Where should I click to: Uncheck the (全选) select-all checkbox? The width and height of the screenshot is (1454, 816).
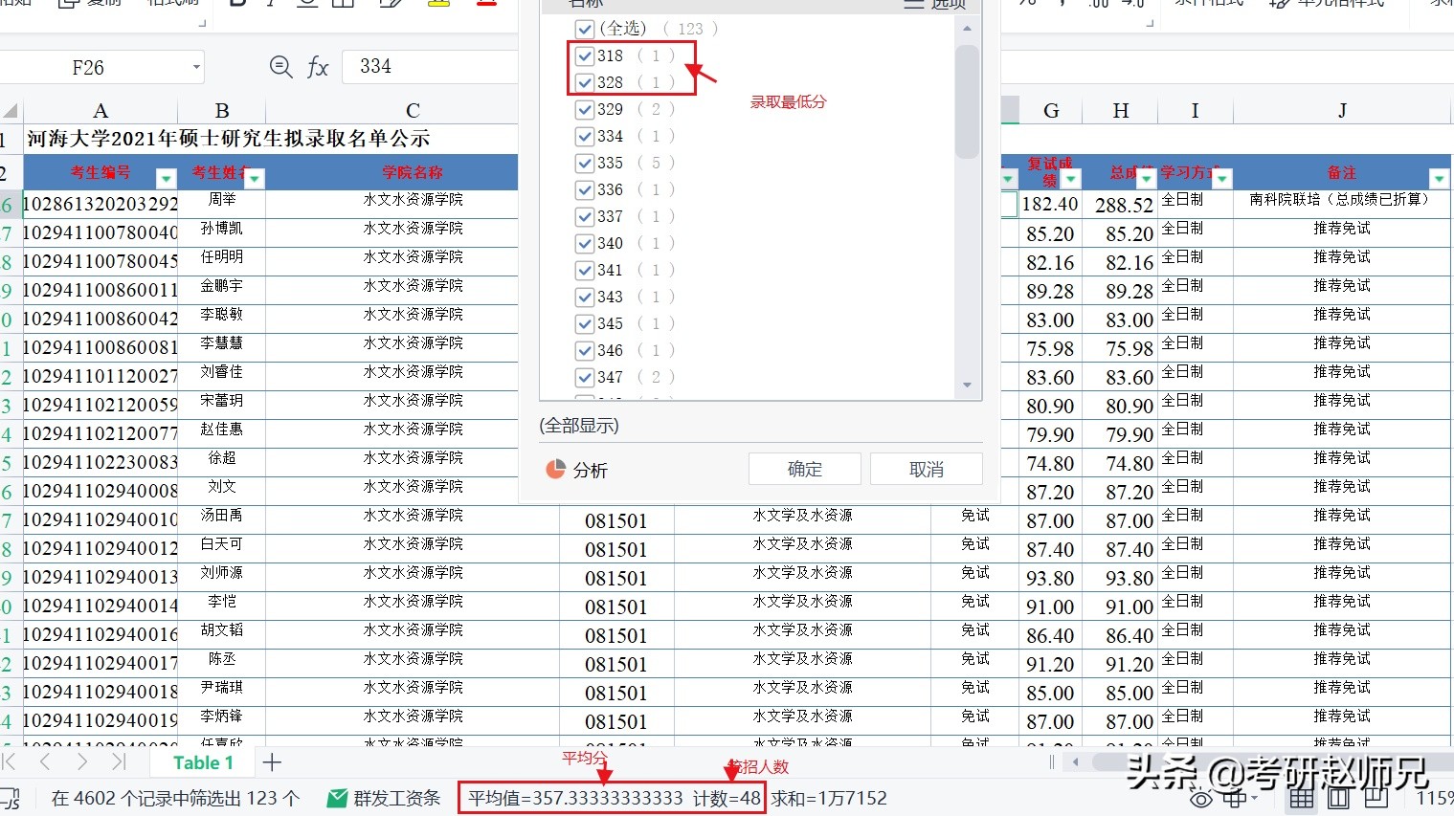(x=585, y=28)
